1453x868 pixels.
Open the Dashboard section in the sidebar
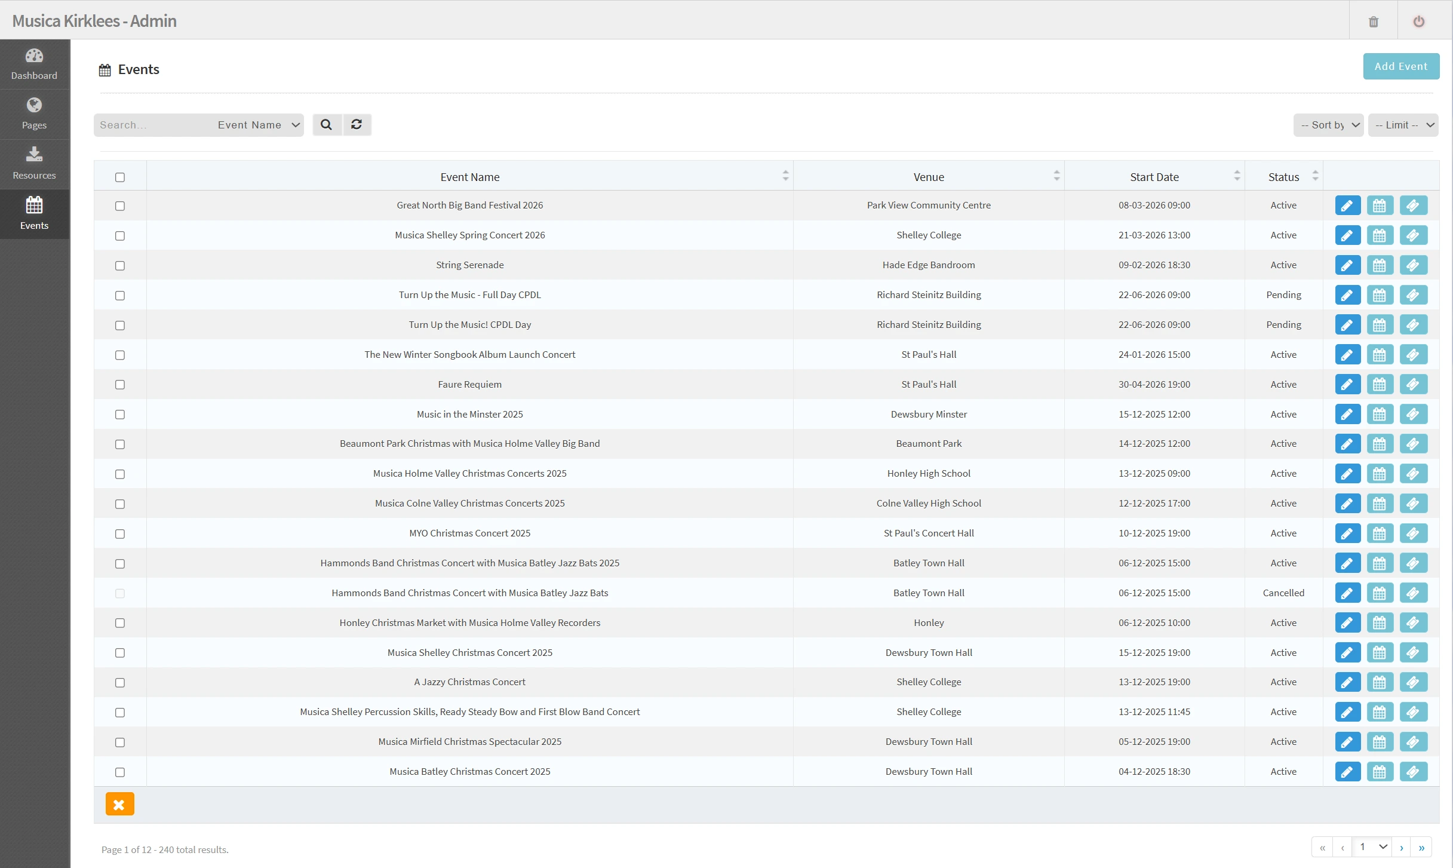pos(34,64)
